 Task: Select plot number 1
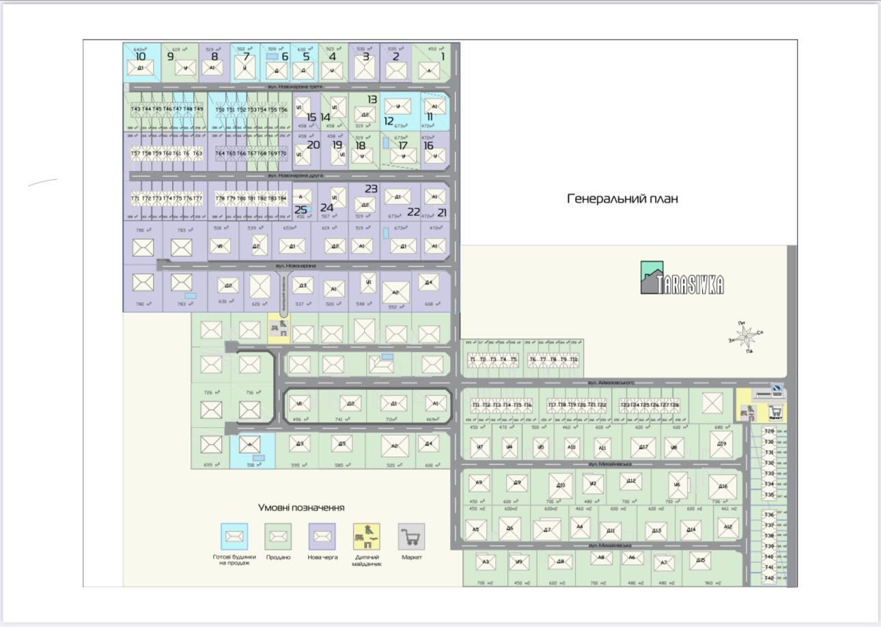tap(442, 57)
